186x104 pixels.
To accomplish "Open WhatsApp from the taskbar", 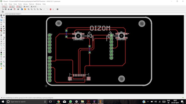I will [70, 101].
